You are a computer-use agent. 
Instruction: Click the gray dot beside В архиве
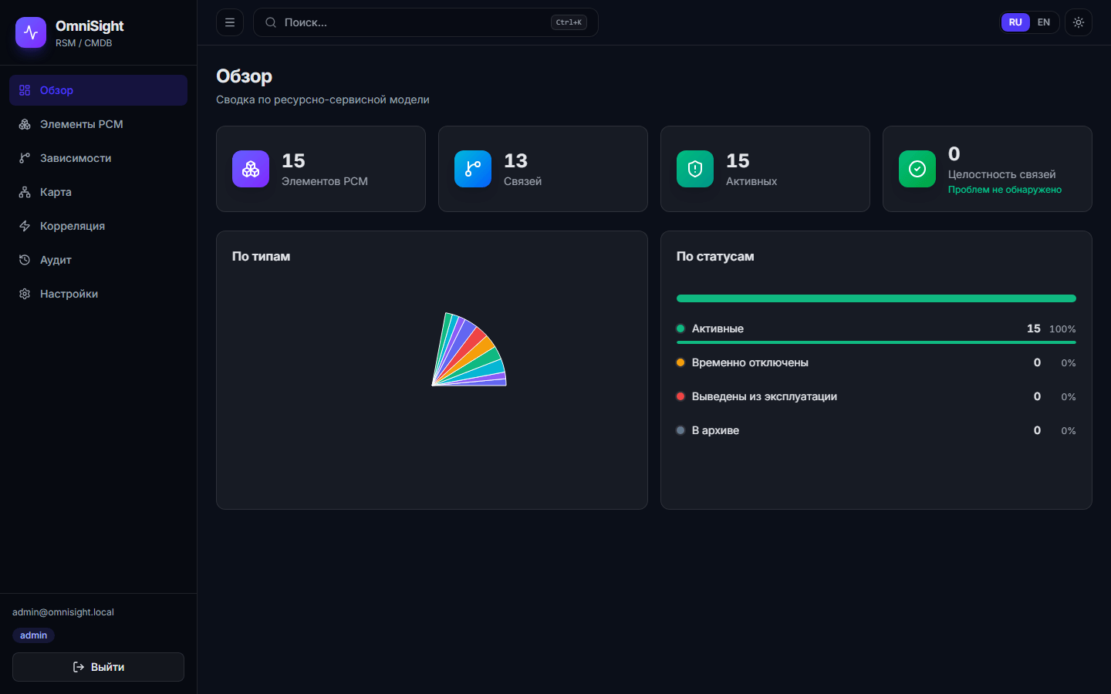click(x=680, y=430)
